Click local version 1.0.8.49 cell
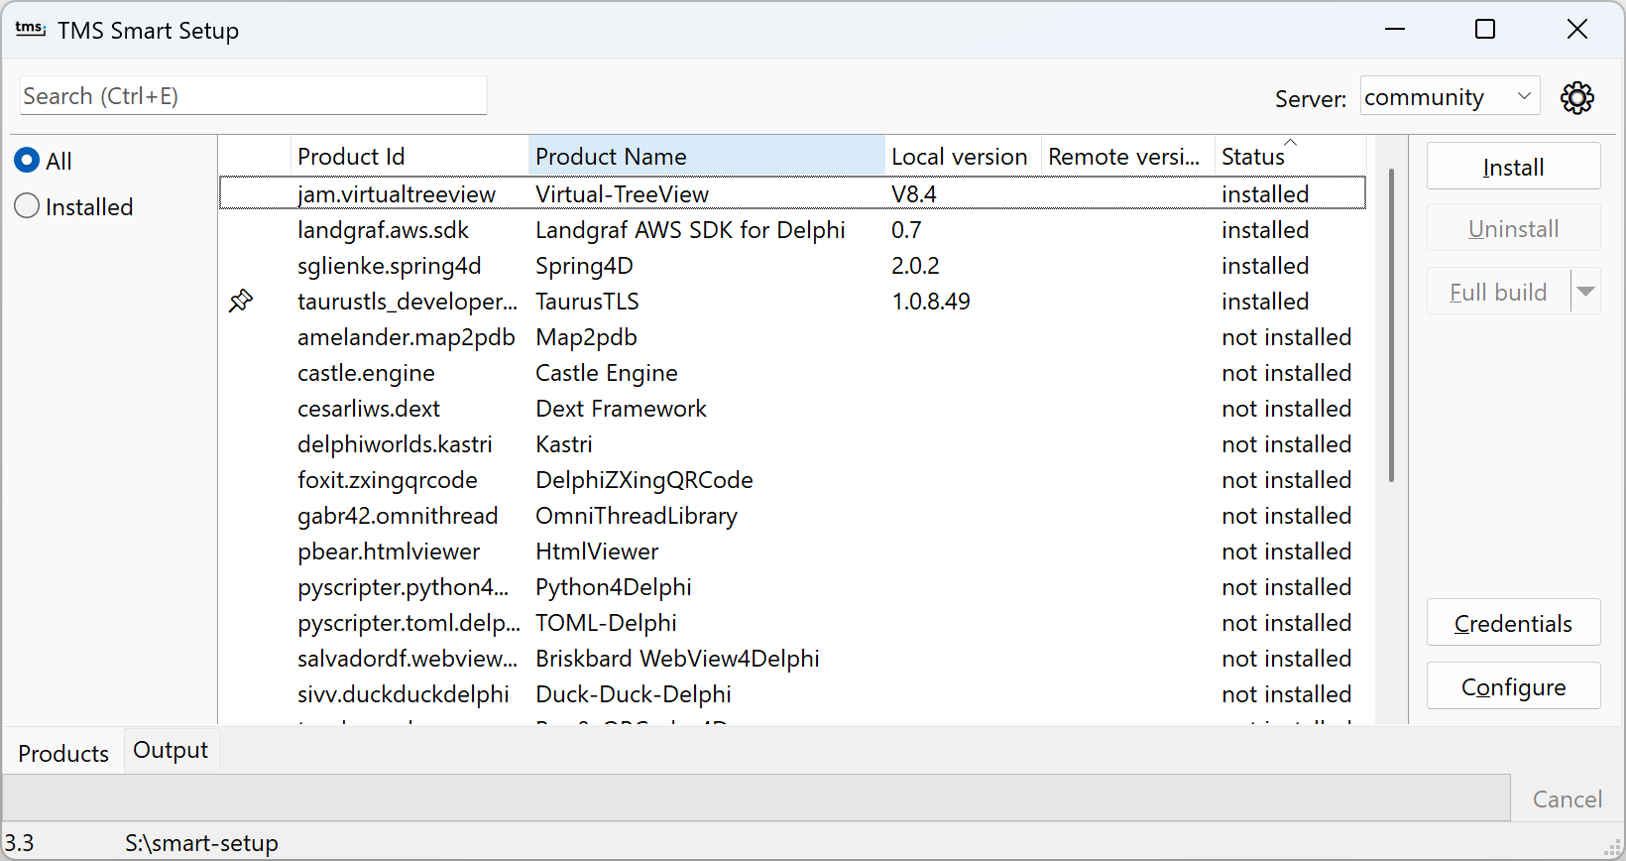 (x=930, y=301)
